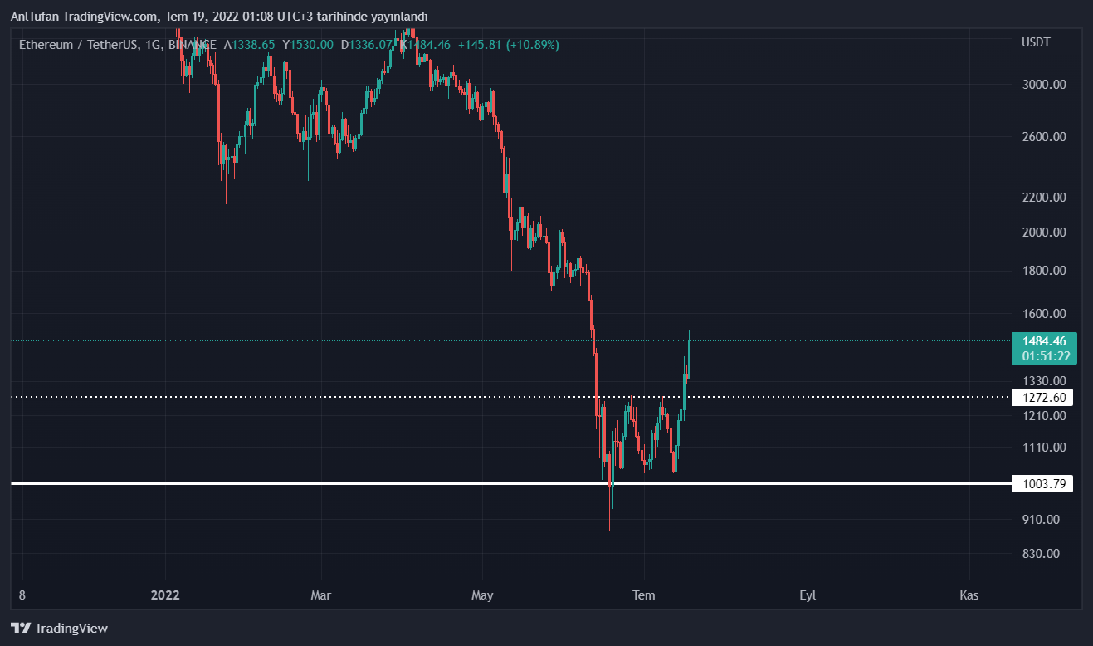Select the Ethereum / TetherUS symbol title
The height and width of the screenshot is (646, 1093).
pyautogui.click(x=79, y=44)
